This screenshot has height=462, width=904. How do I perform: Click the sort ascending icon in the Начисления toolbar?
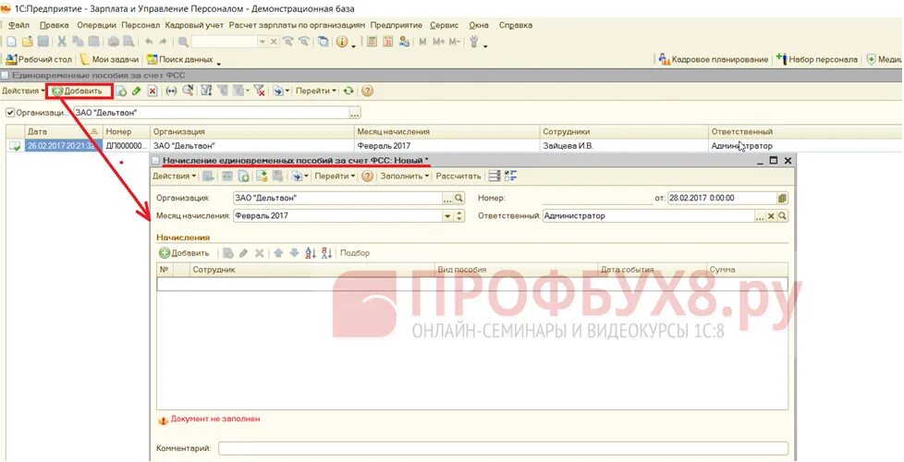point(311,252)
